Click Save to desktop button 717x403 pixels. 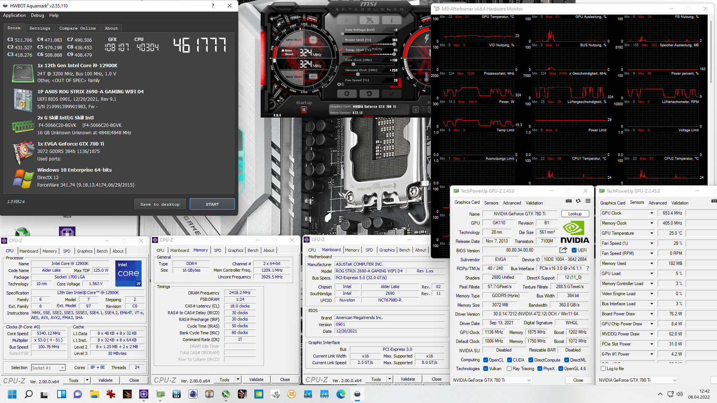(x=160, y=204)
